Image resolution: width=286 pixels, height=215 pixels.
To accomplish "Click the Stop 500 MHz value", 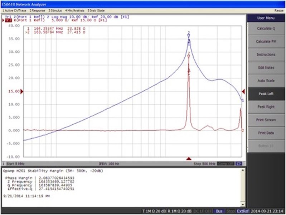I will coord(204,164).
